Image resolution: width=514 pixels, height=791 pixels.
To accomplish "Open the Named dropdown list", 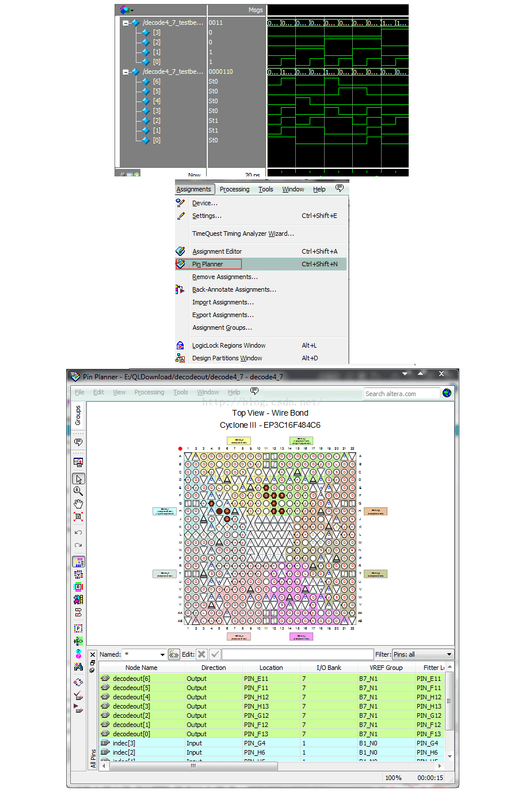I will click(162, 655).
